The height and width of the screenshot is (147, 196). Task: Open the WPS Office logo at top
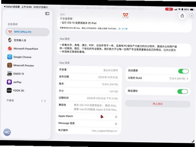pos(125,15)
